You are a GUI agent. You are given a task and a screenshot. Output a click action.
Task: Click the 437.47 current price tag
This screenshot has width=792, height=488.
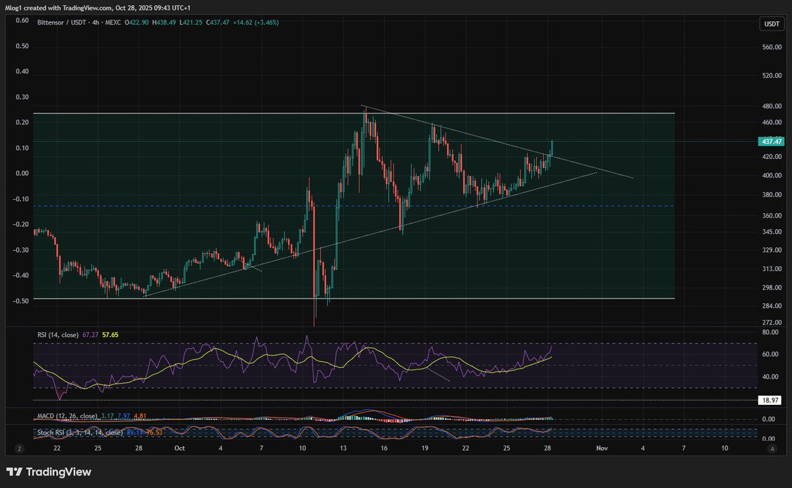(x=770, y=141)
